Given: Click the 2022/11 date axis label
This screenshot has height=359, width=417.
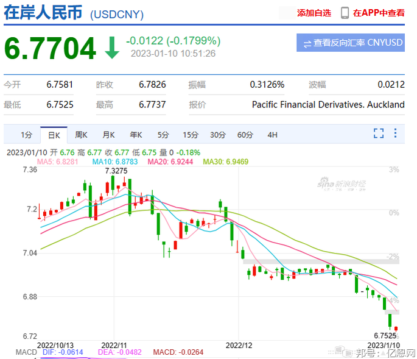Looking at the screenshot, I should [114, 346].
